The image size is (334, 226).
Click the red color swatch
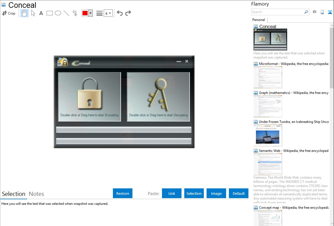pos(85,13)
